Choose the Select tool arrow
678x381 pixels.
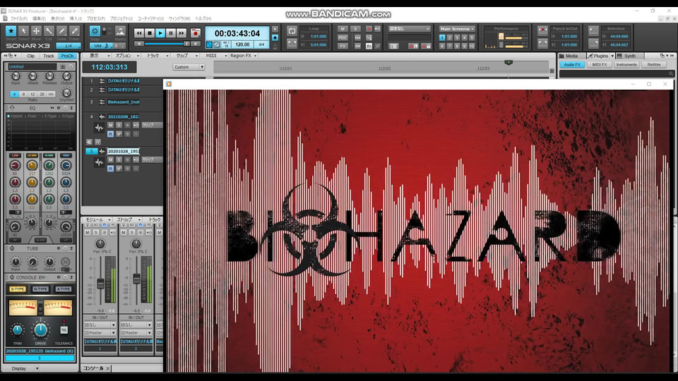[x=24, y=30]
